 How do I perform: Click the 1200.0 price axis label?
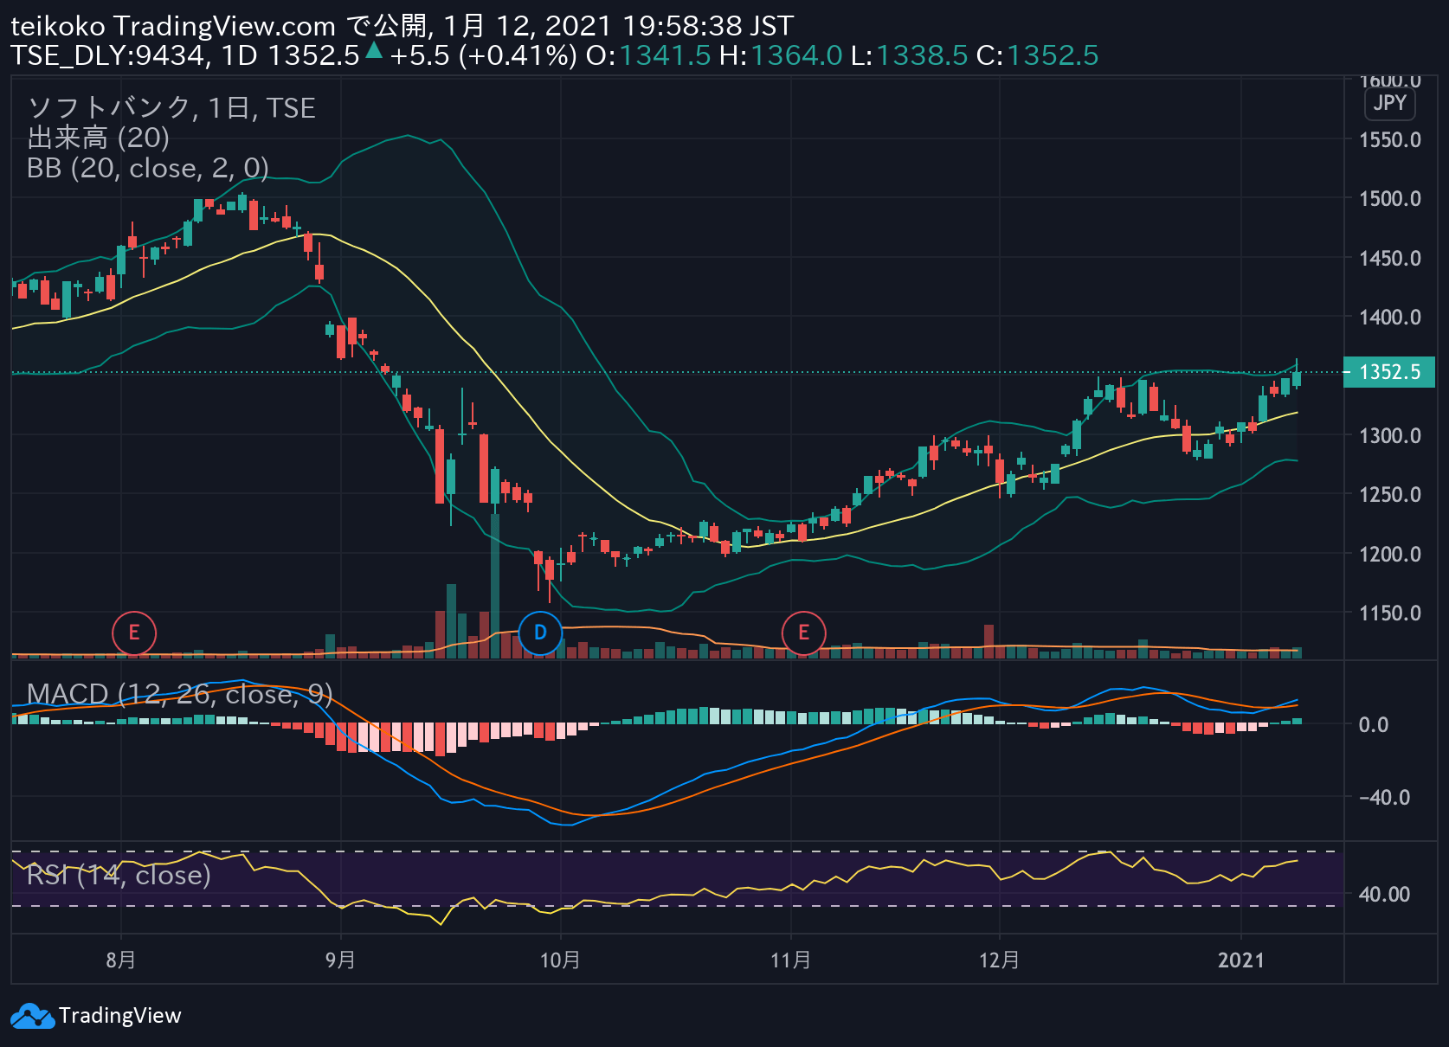(x=1390, y=555)
